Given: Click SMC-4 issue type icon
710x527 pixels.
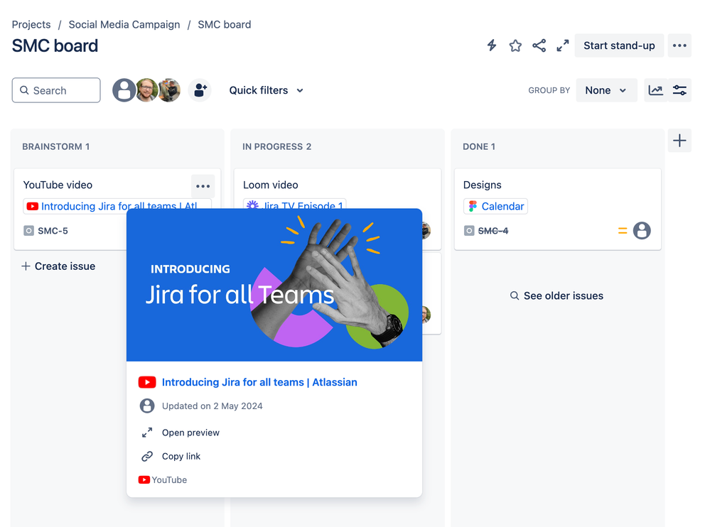Looking at the screenshot, I should click(469, 231).
